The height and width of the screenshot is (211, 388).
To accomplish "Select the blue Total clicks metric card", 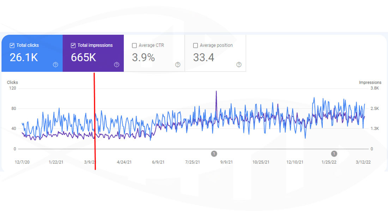I will coord(32,53).
